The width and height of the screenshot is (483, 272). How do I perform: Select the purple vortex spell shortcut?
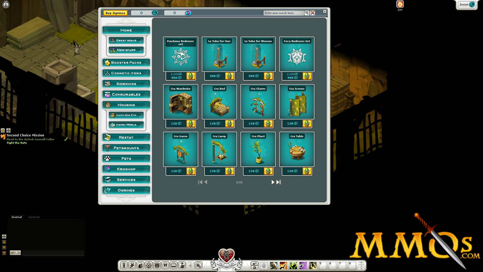303,265
